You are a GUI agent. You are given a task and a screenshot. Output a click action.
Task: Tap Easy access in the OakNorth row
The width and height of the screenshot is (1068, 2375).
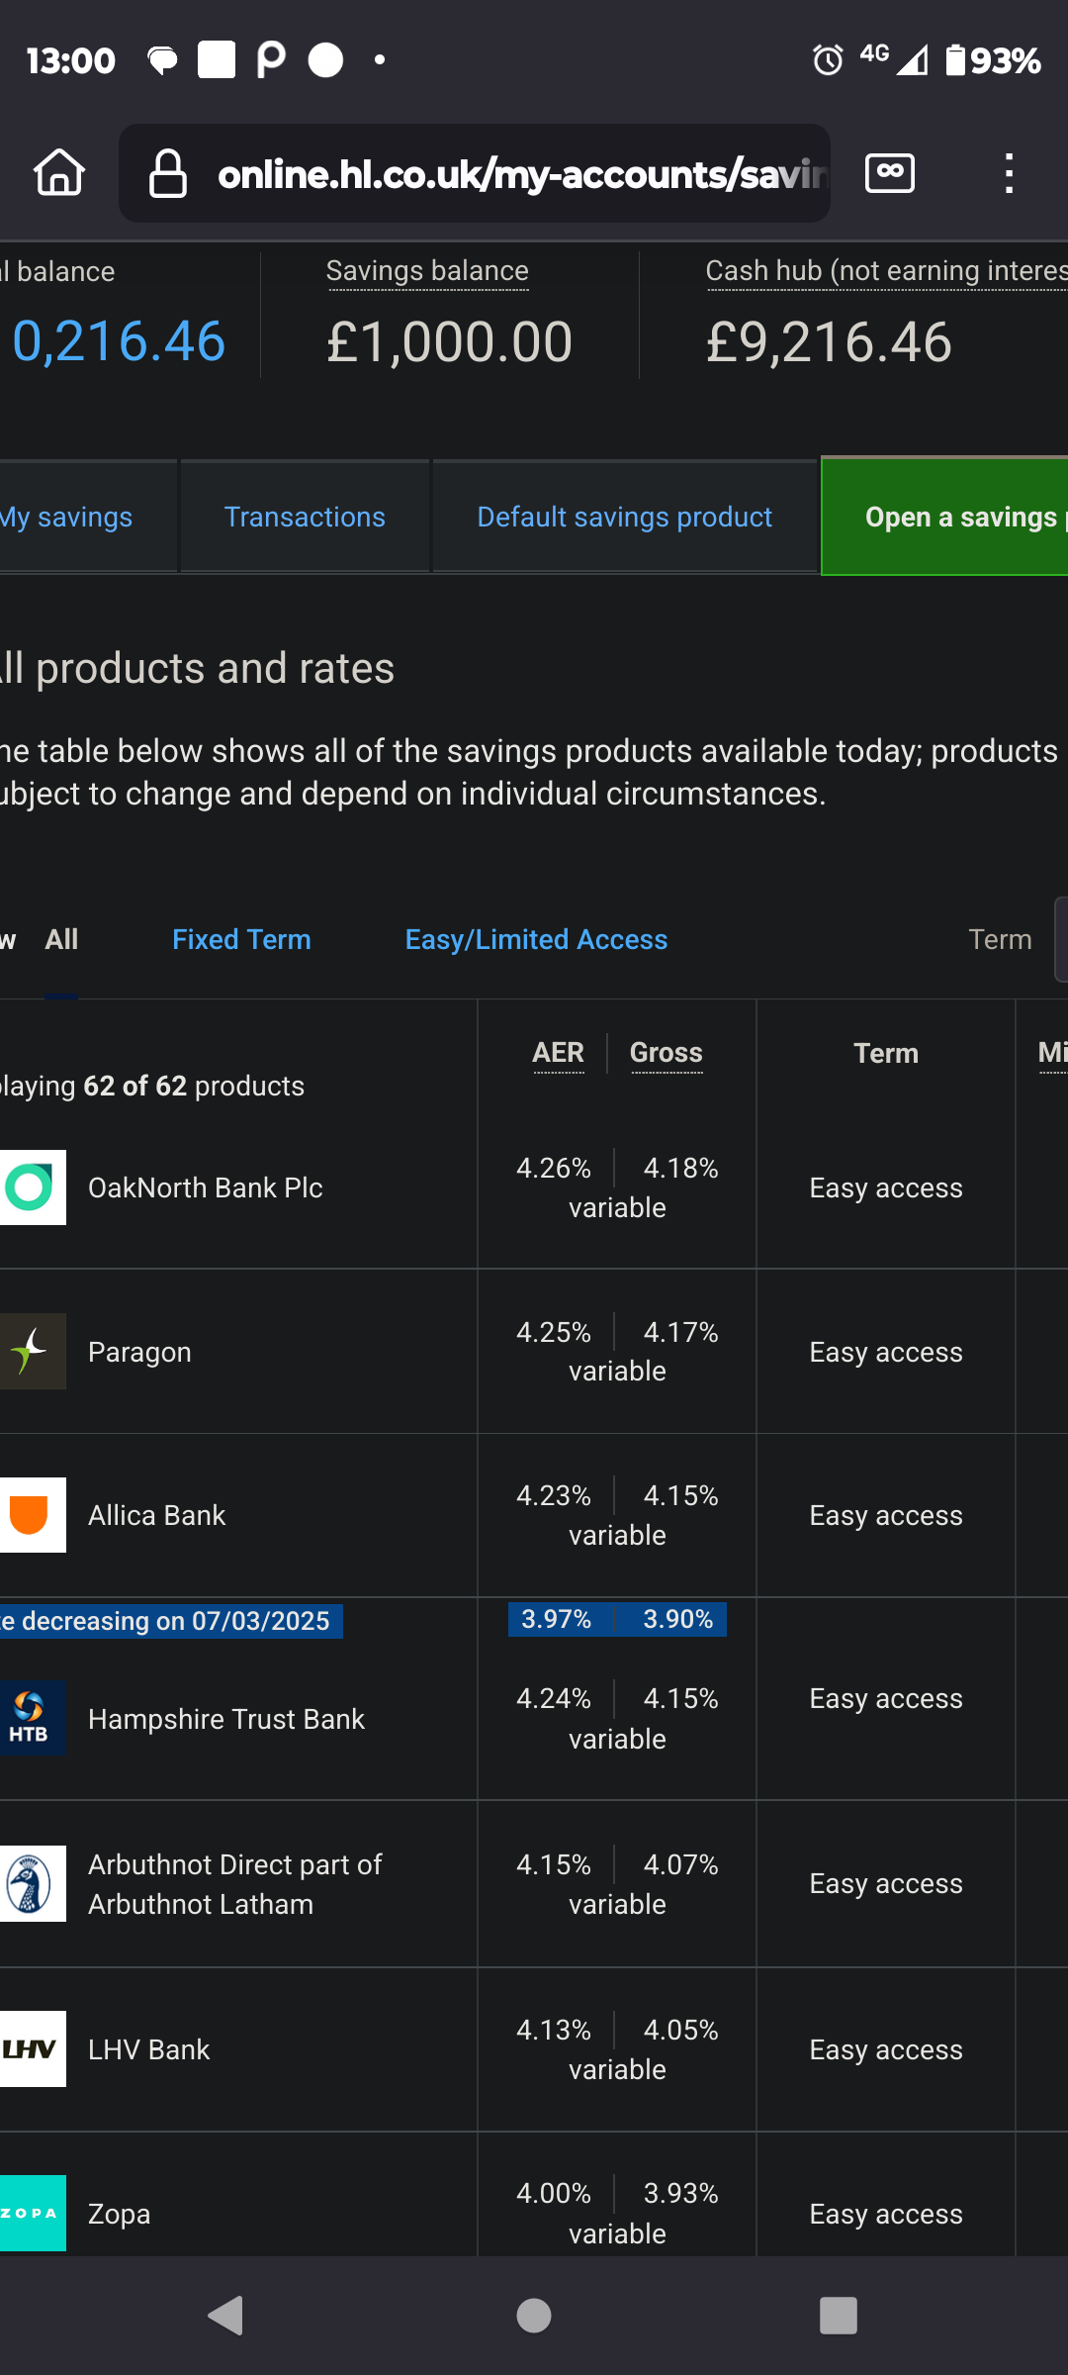click(x=886, y=1187)
